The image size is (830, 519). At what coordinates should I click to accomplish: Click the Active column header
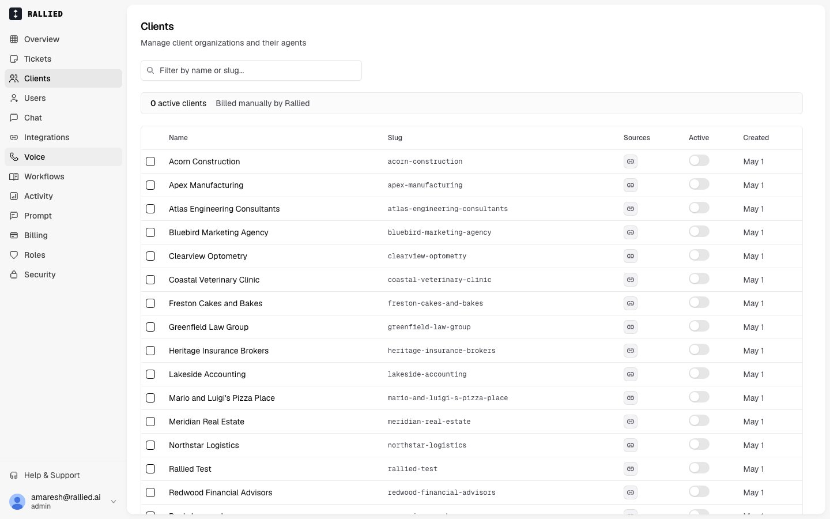(699, 138)
